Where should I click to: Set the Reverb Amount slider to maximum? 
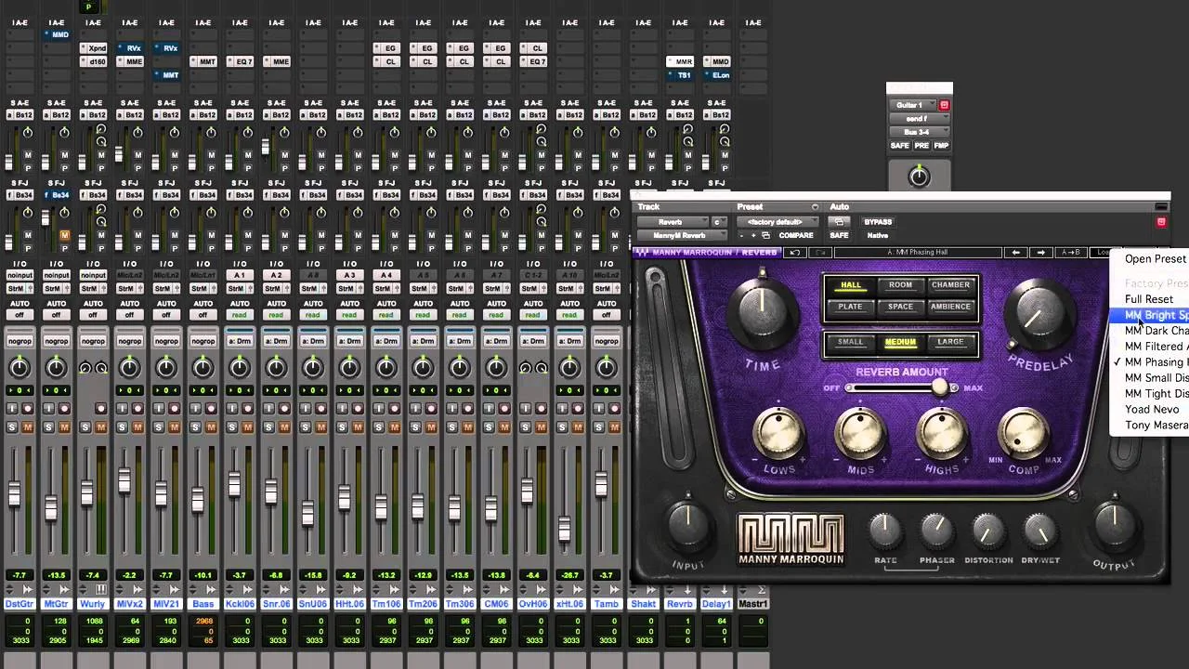[x=954, y=388]
